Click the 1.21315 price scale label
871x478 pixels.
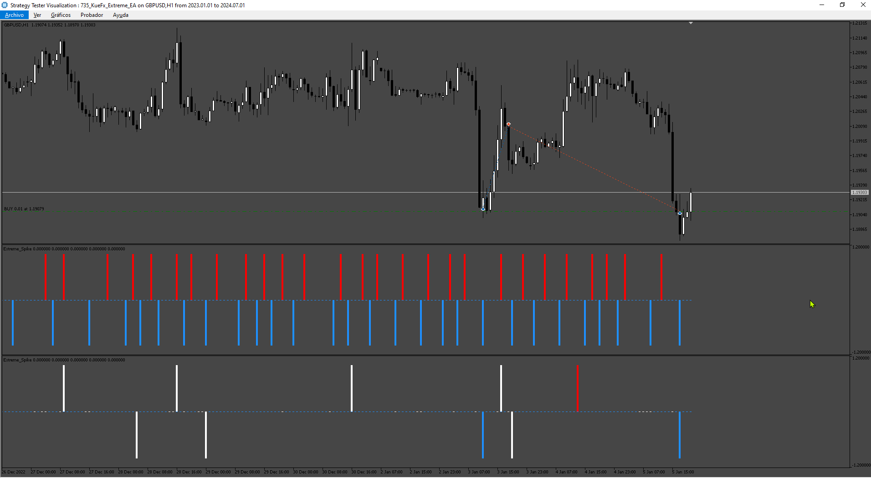860,23
